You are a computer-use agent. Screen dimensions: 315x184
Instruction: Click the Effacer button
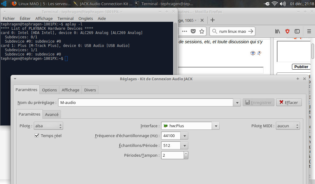[x=289, y=102]
